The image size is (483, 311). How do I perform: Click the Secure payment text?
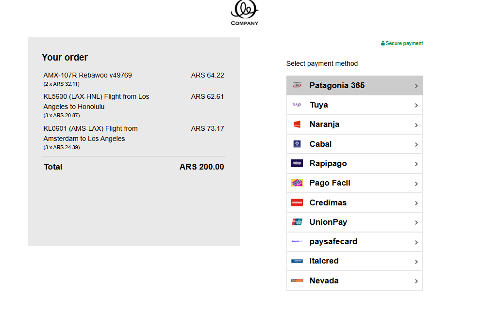(x=404, y=43)
